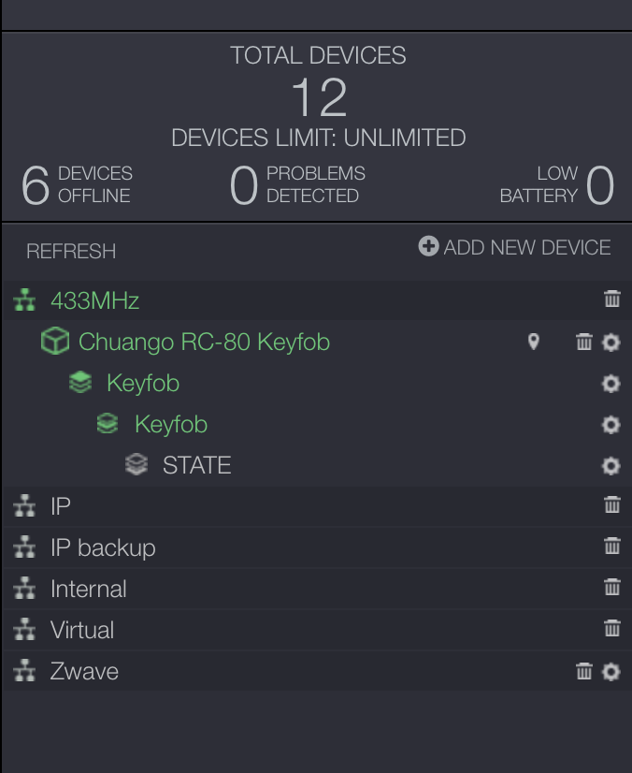Open the Virtual network entry
The image size is (632, 773).
[x=82, y=630]
